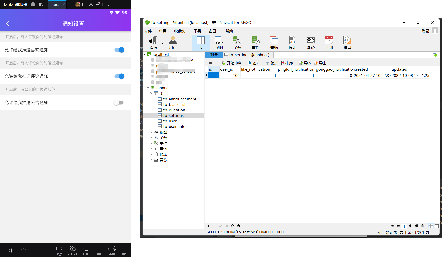Open the 视图 view toolbar button
Screen dimensions: 442x257
click(219, 43)
